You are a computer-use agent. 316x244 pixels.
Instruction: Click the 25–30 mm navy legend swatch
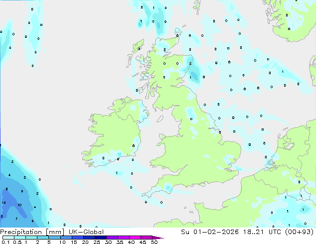coord(101,238)
